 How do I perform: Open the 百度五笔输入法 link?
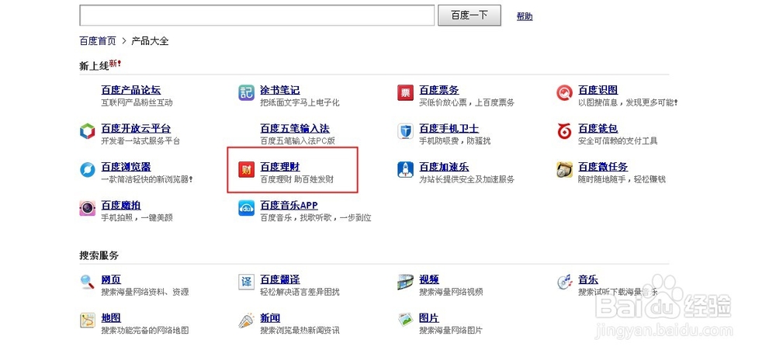(295, 129)
